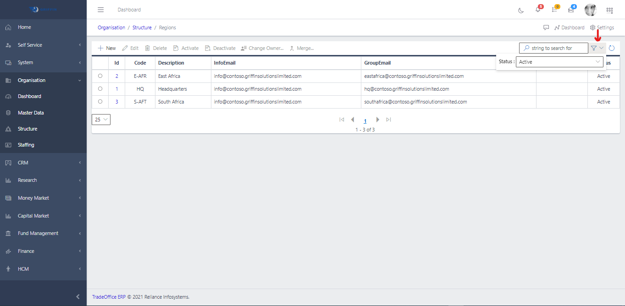Click the Structure breadcrumb link
Image resolution: width=625 pixels, height=306 pixels.
[142, 27]
